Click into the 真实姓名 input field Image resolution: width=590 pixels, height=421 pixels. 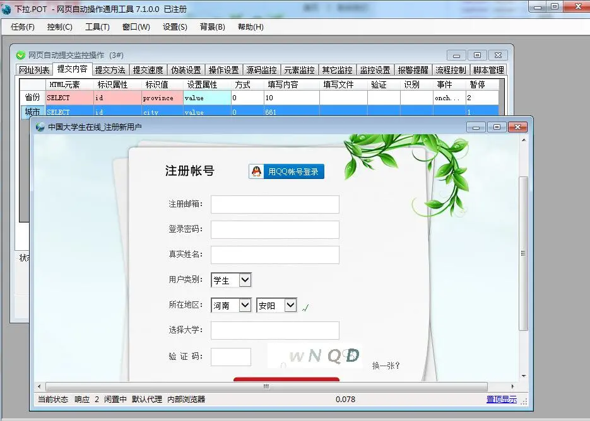point(275,255)
